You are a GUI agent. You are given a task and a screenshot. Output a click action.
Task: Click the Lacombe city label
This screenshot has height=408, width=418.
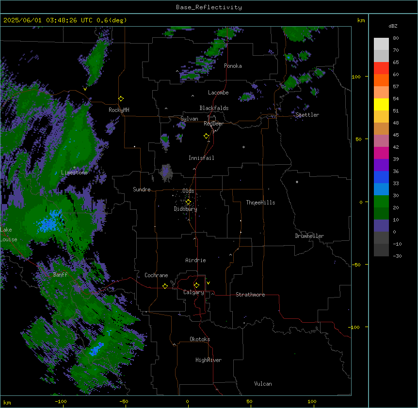coord(218,93)
